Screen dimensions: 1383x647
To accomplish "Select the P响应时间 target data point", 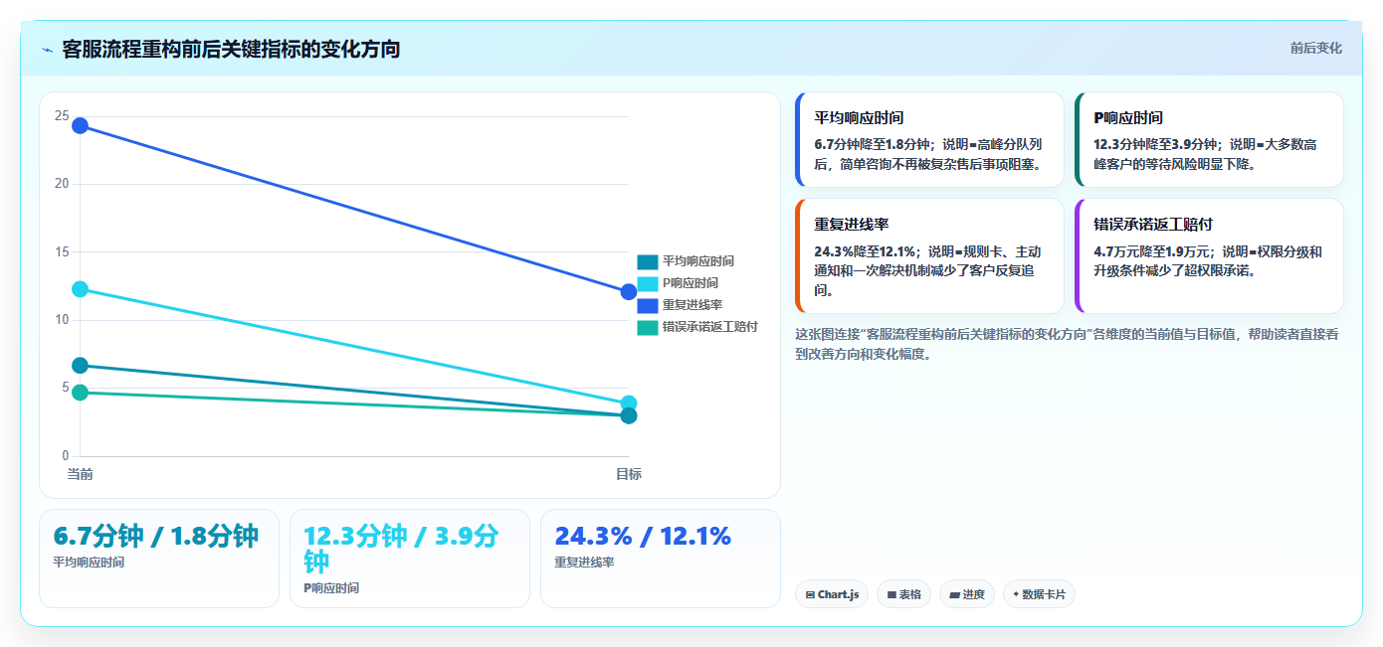I will pyautogui.click(x=629, y=404).
